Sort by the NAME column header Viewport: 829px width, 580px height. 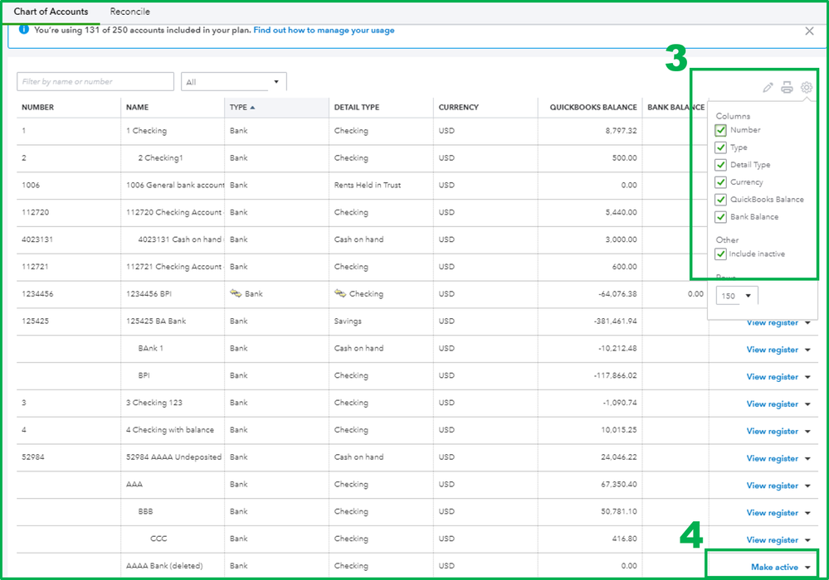coord(137,107)
